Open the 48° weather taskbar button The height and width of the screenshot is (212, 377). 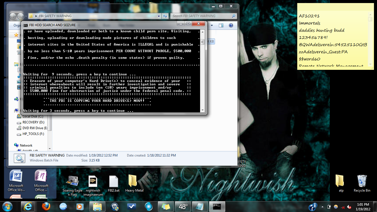click(x=183, y=206)
